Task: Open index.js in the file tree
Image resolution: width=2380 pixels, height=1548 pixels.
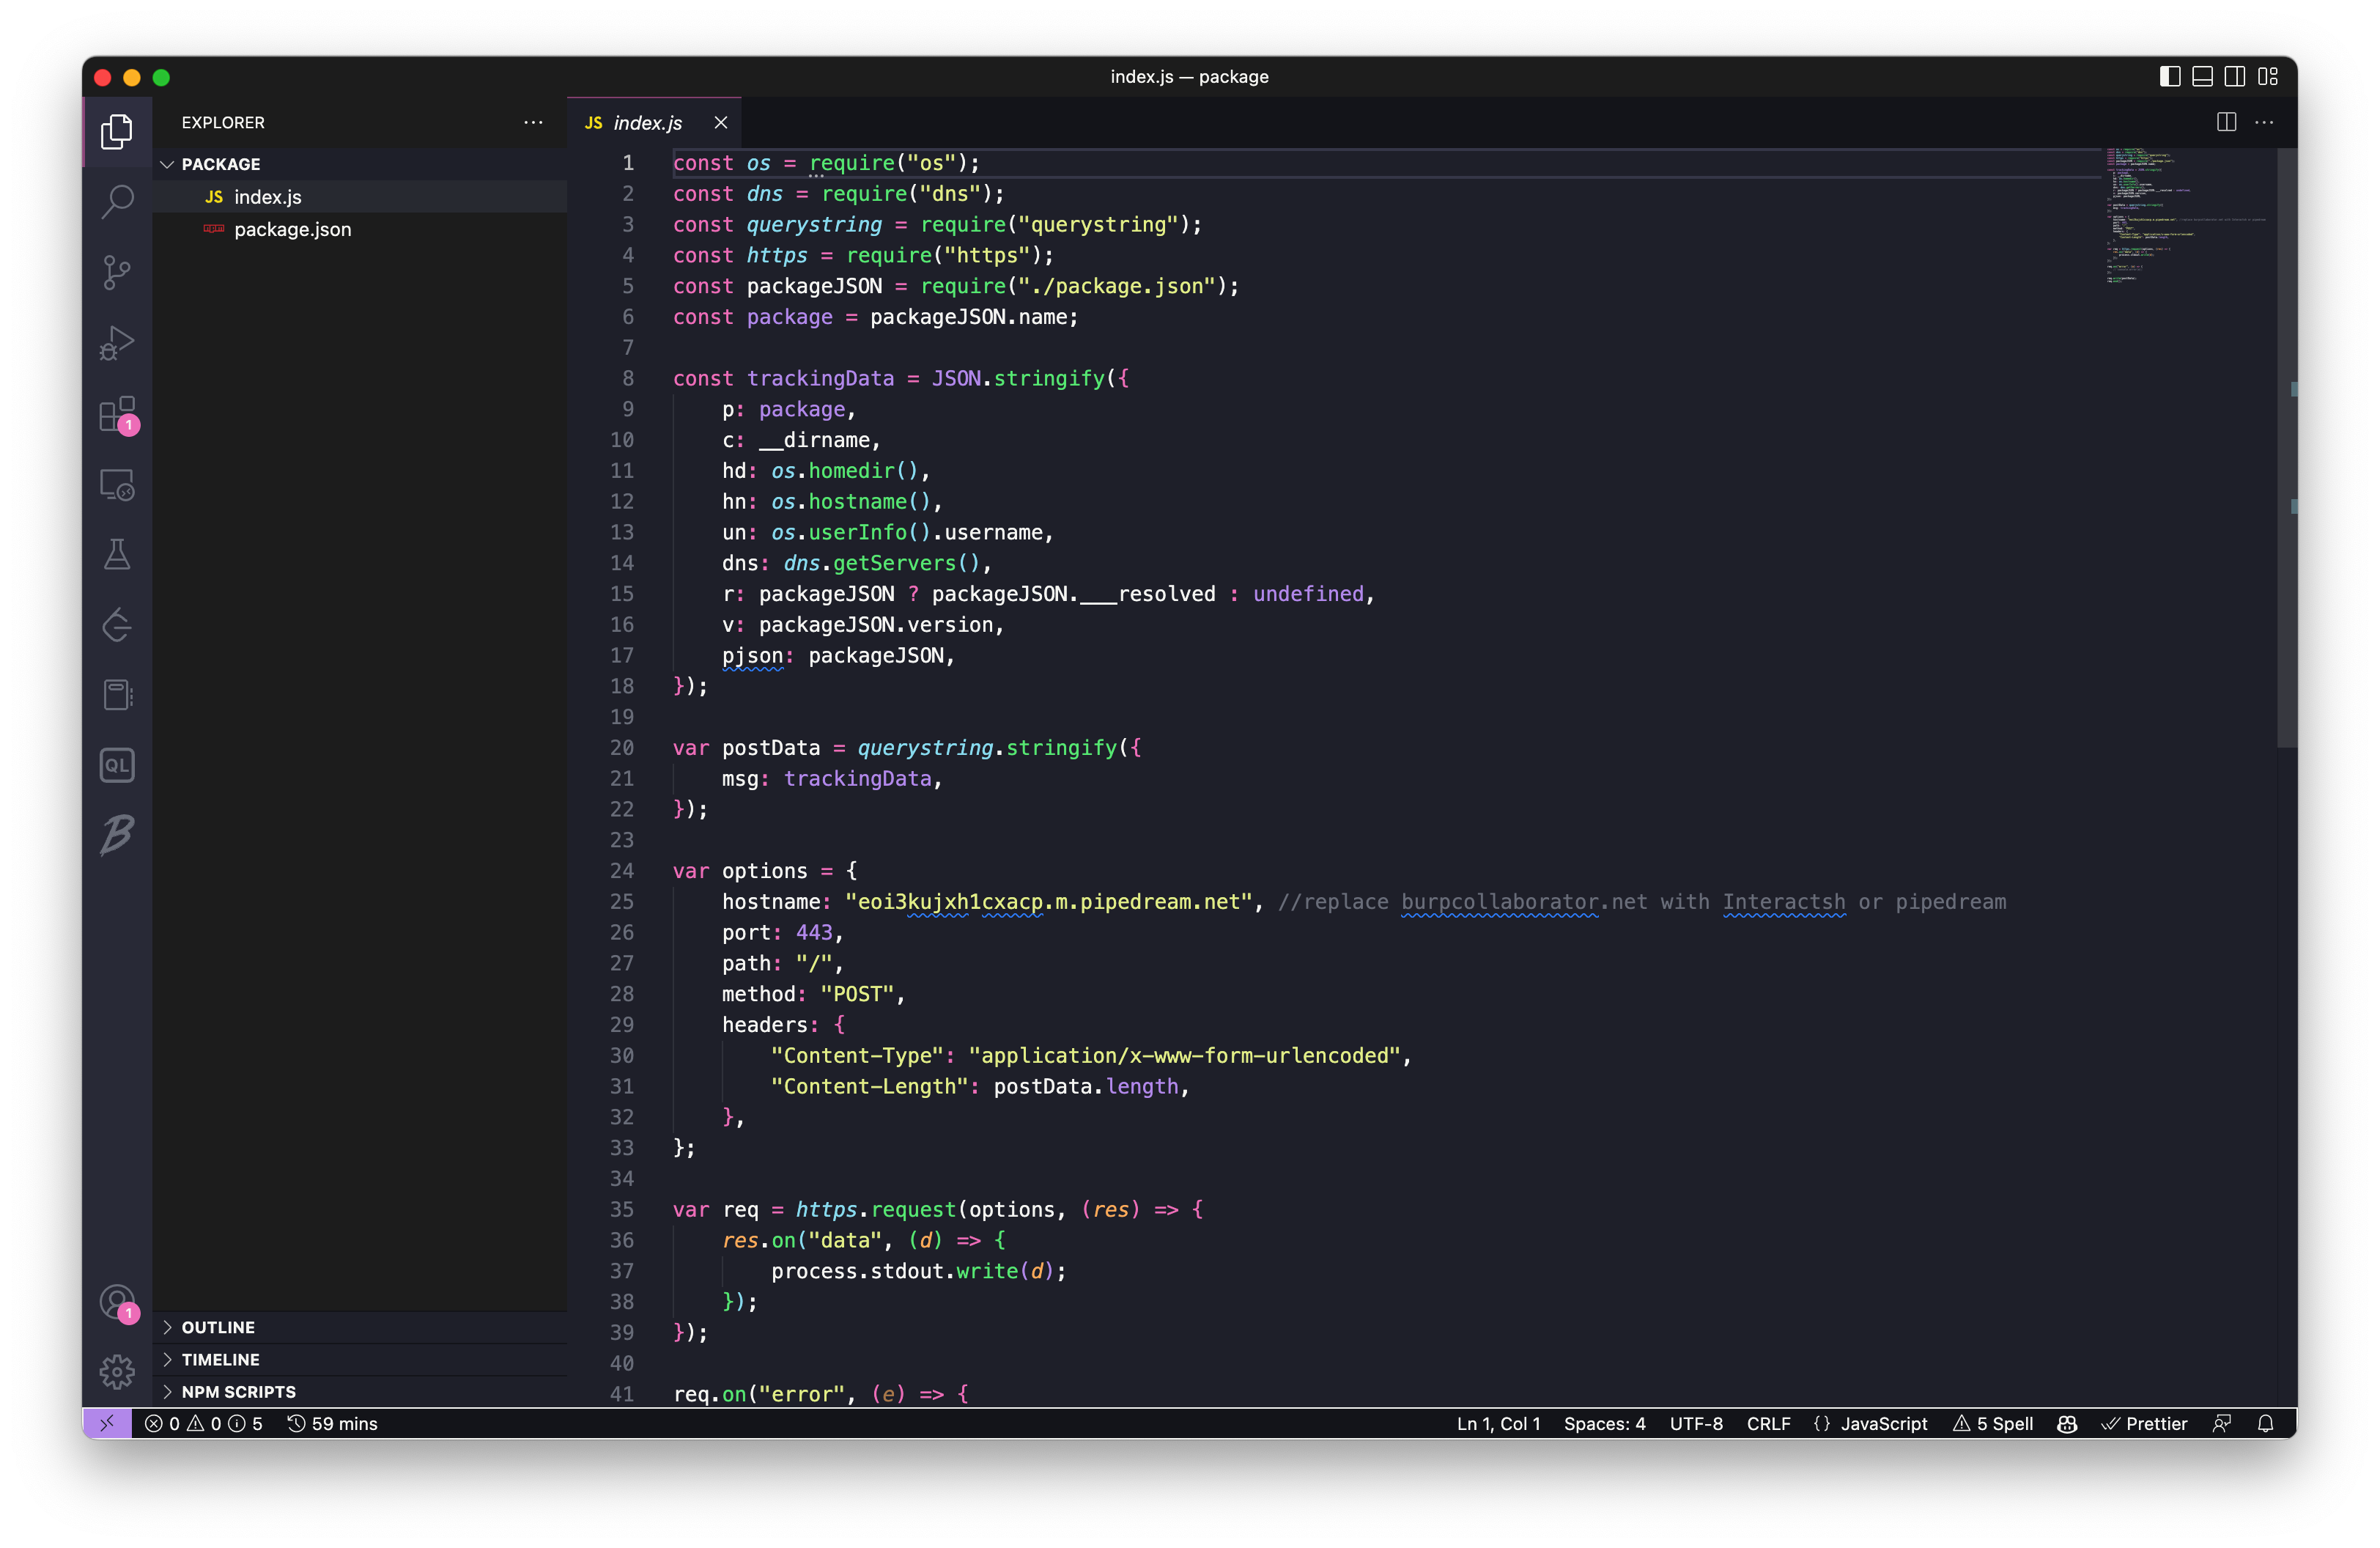Action: (360, 197)
